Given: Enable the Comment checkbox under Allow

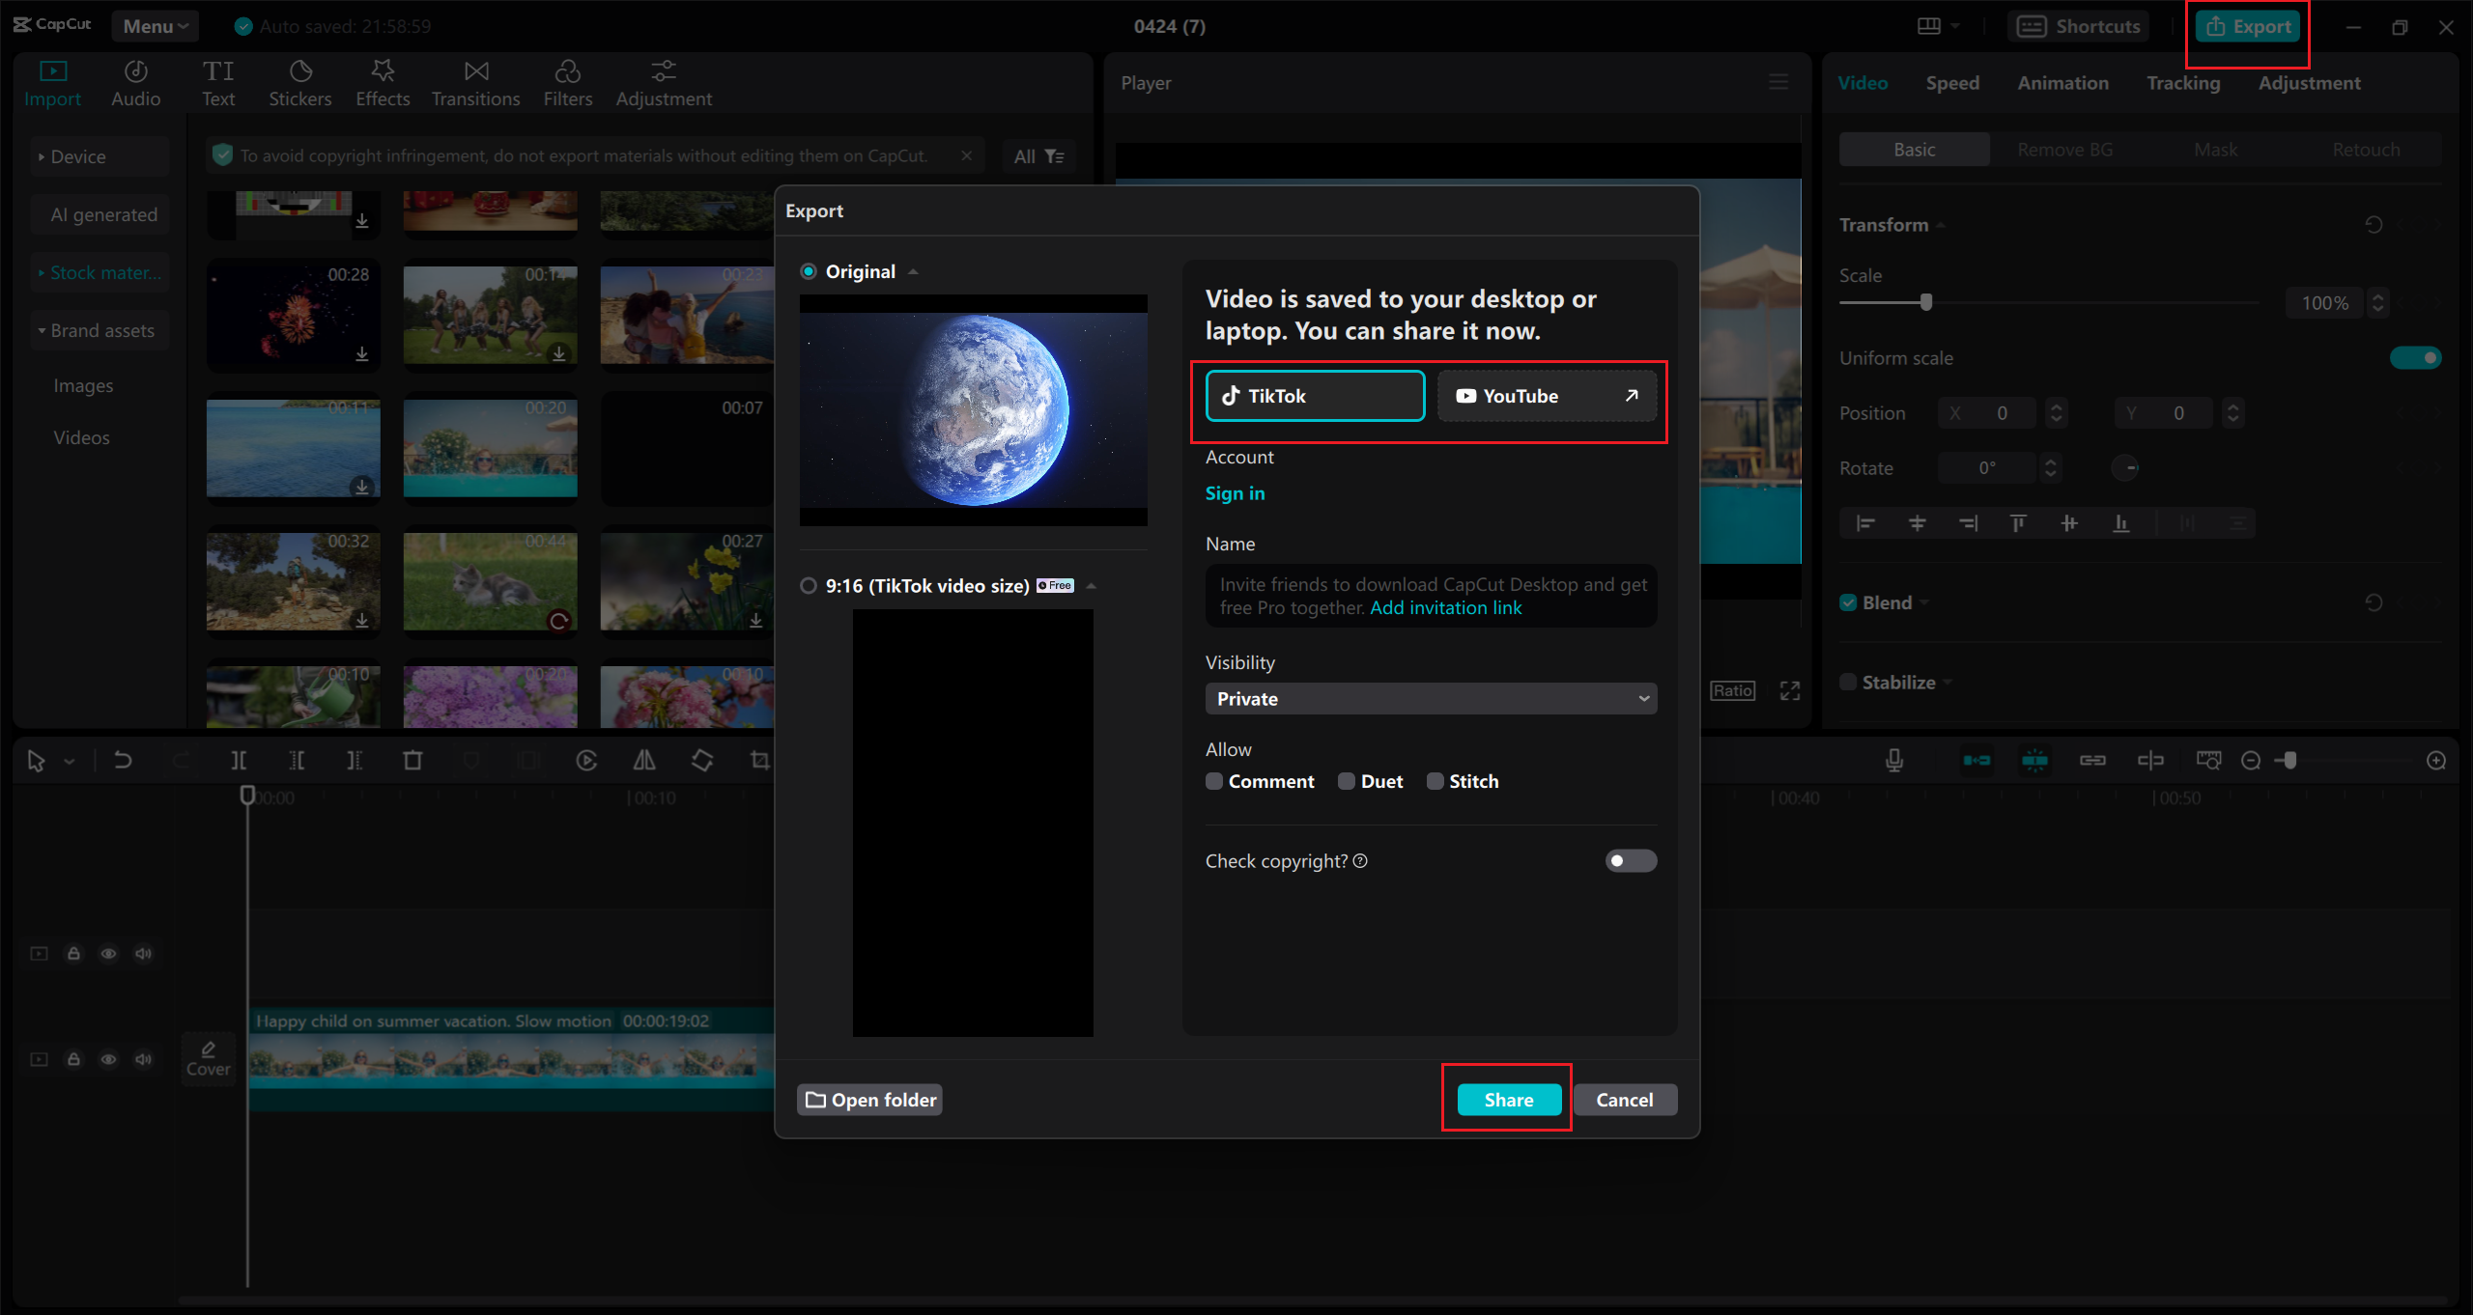Looking at the screenshot, I should click(1214, 781).
